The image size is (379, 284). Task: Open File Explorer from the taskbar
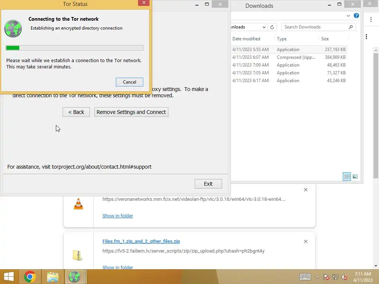[53, 277]
